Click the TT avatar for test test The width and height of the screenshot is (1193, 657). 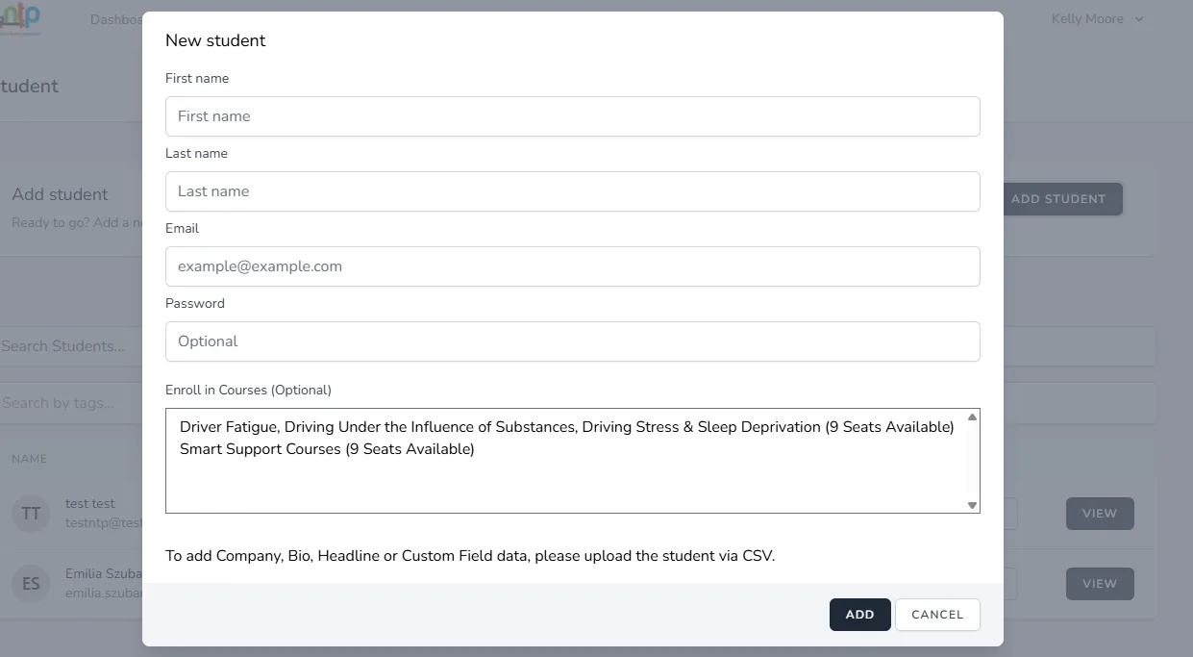click(31, 513)
